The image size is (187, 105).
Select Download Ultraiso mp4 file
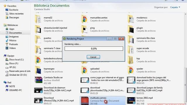tap(54, 101)
